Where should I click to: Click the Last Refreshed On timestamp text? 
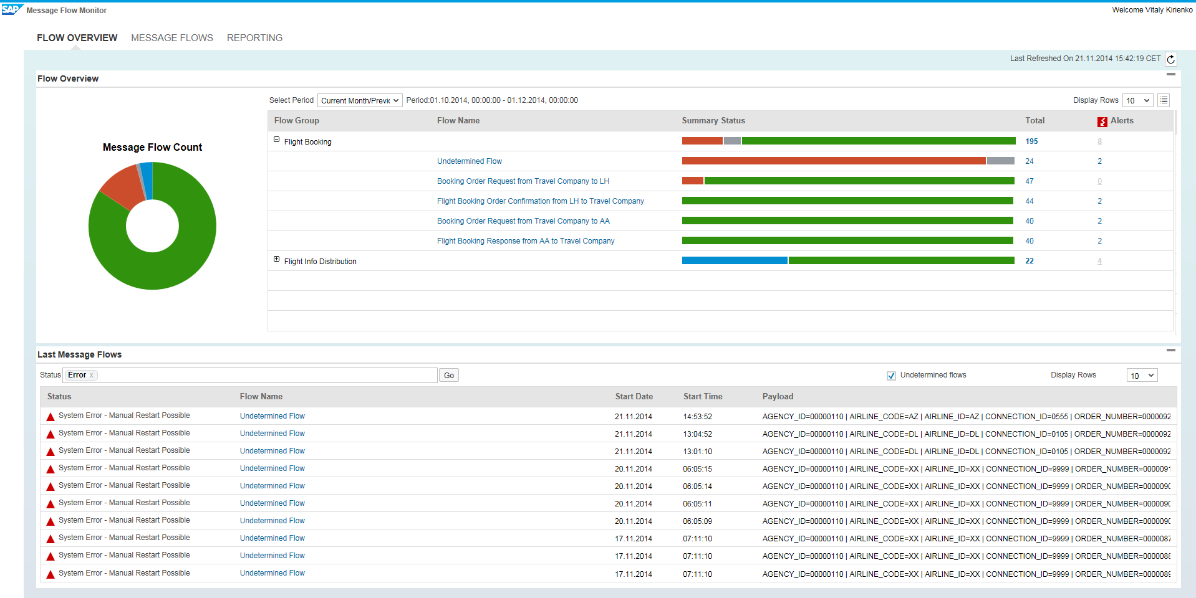1085,59
